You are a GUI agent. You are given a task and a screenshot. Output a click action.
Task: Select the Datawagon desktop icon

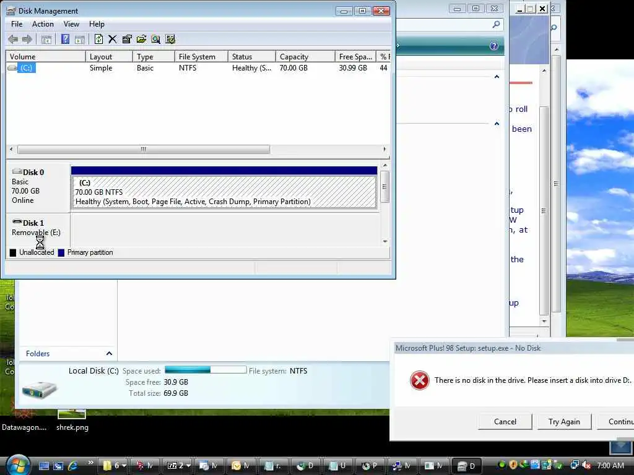coord(24,420)
